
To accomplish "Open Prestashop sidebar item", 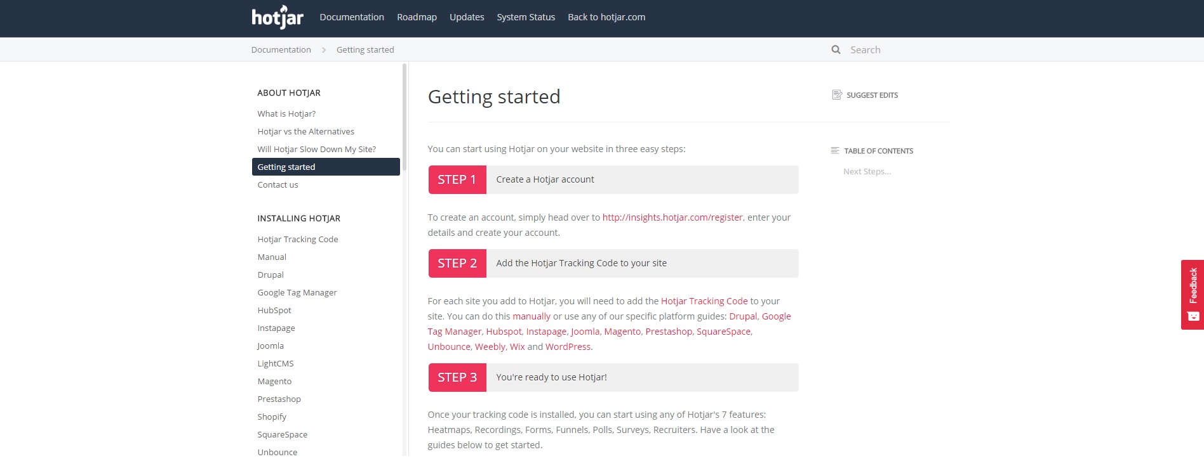I will [x=279, y=399].
